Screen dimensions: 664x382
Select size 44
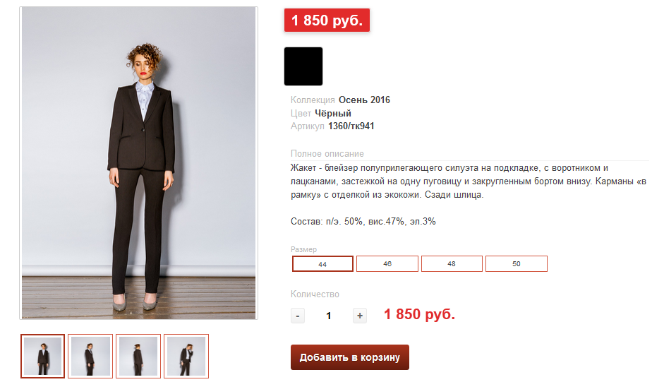click(x=322, y=263)
